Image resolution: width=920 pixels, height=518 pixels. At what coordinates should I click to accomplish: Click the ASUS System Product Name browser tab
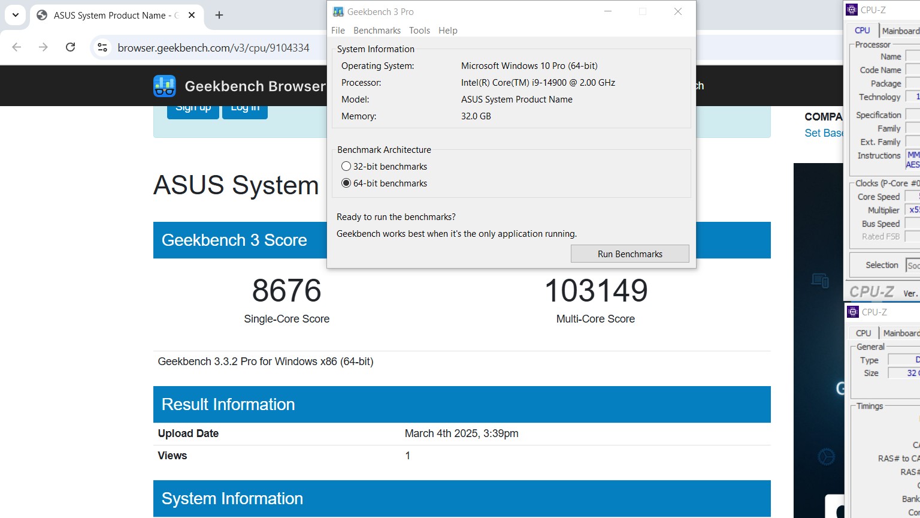[117, 15]
